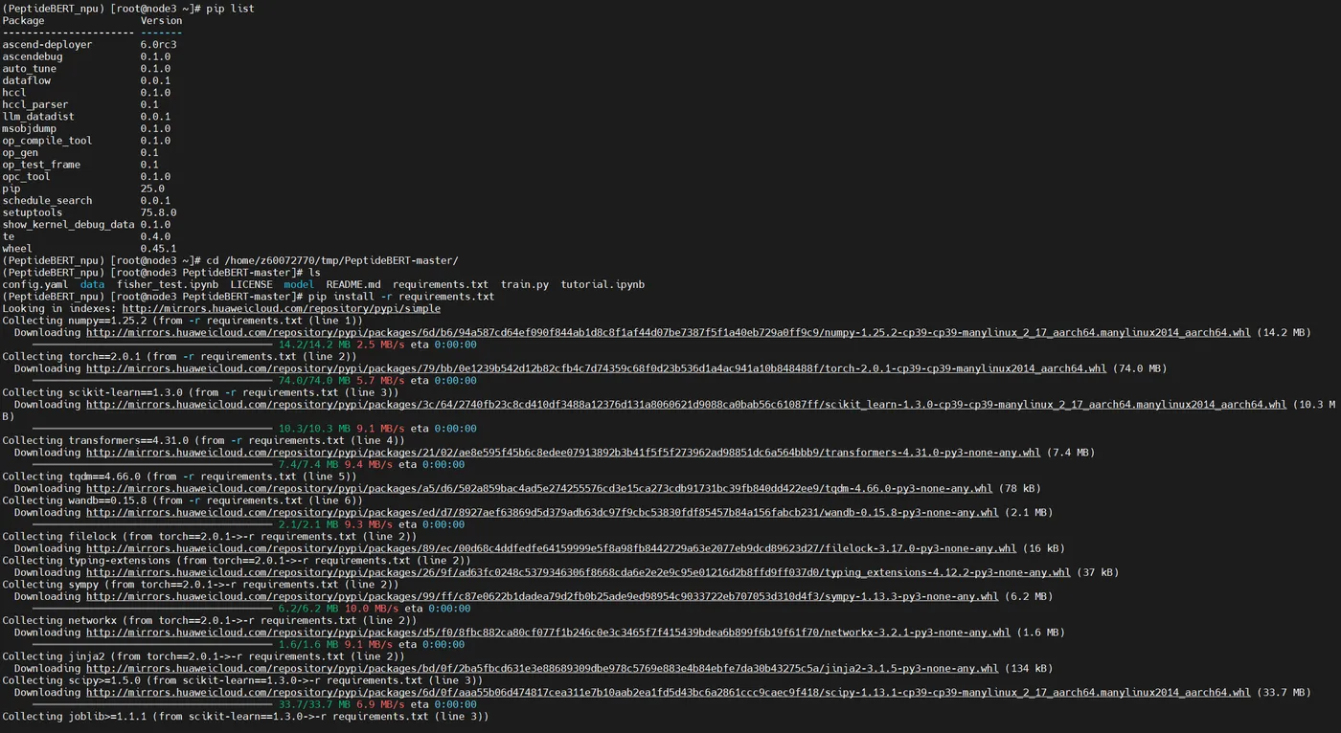The image size is (1341, 733).
Task: Click the opc_tool package name
Action: click(x=26, y=176)
